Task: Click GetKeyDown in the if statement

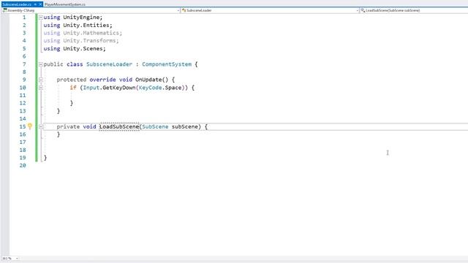Action: 119,88
